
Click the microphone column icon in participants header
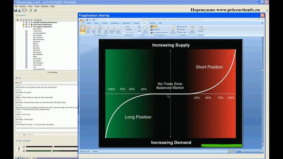(x=23, y=20)
